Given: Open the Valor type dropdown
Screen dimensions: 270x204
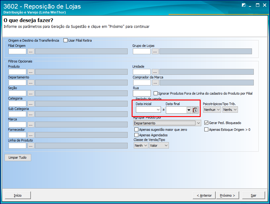Looking at the screenshot, I should tap(159, 145).
